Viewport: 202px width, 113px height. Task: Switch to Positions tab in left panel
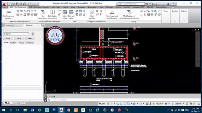pyautogui.click(x=13, y=43)
